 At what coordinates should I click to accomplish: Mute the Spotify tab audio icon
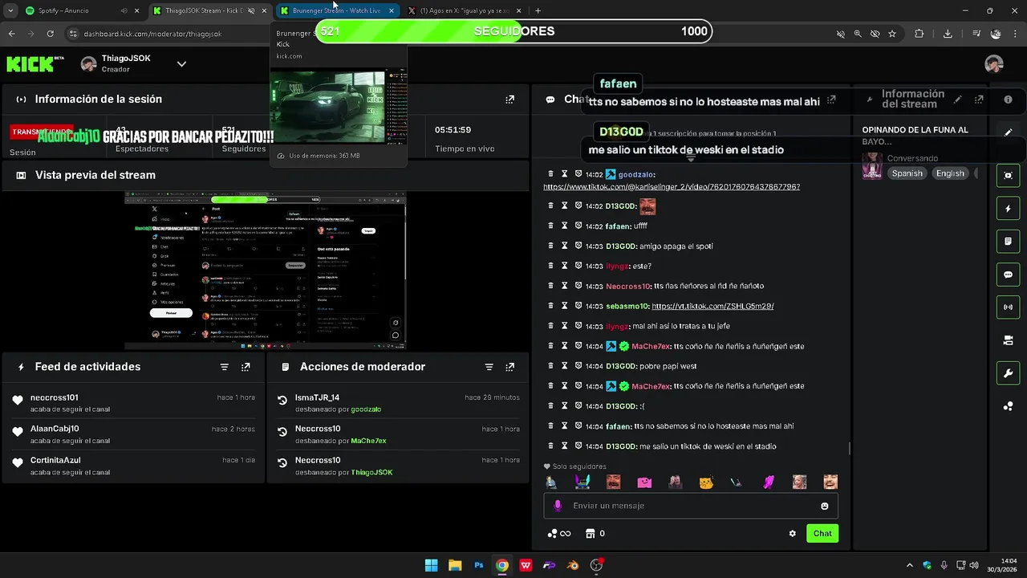[124, 10]
